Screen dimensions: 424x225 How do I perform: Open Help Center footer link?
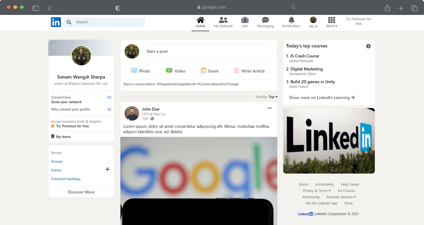[x=350, y=185]
